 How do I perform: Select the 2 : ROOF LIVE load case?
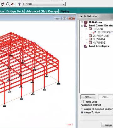[101, 36]
